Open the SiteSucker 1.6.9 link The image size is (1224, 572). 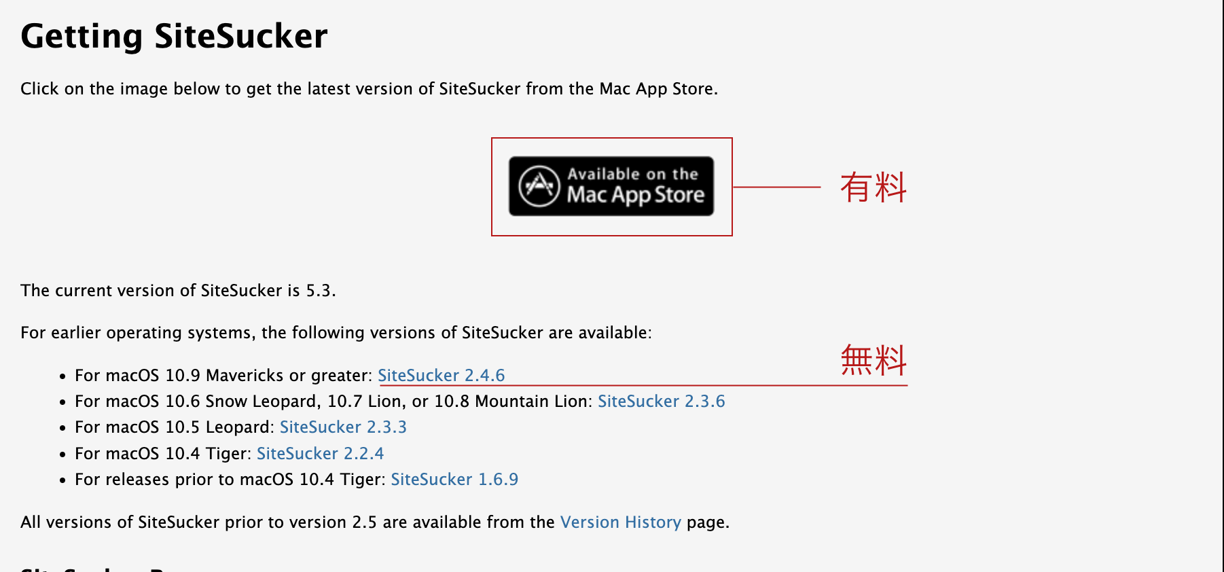point(454,480)
